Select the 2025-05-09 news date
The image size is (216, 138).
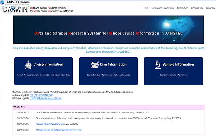(23, 118)
